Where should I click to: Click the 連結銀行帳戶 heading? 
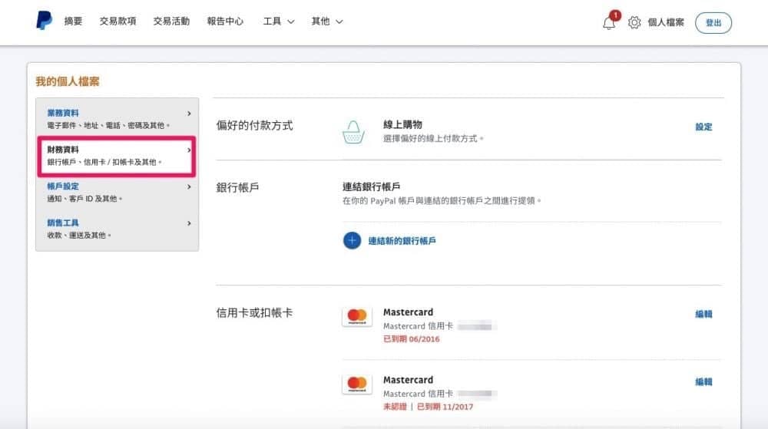[371, 186]
